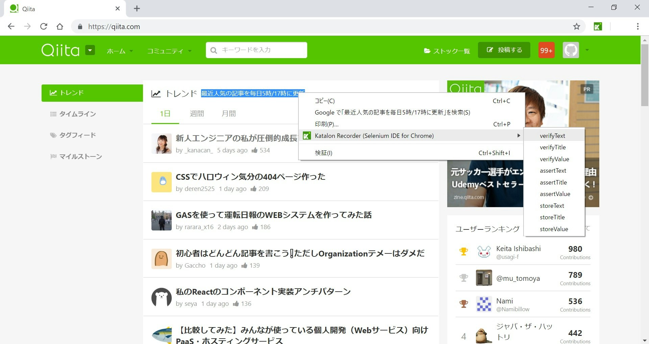Click author deren2525 name
The width and height of the screenshot is (649, 344).
199,189
